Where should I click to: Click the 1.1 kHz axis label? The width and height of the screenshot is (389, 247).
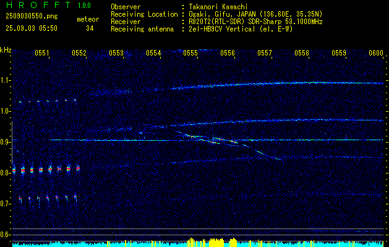6,80
